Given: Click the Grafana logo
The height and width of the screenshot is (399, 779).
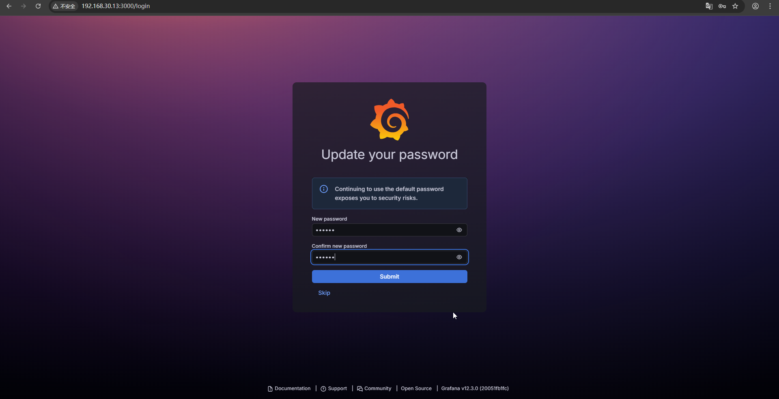Looking at the screenshot, I should [x=389, y=120].
